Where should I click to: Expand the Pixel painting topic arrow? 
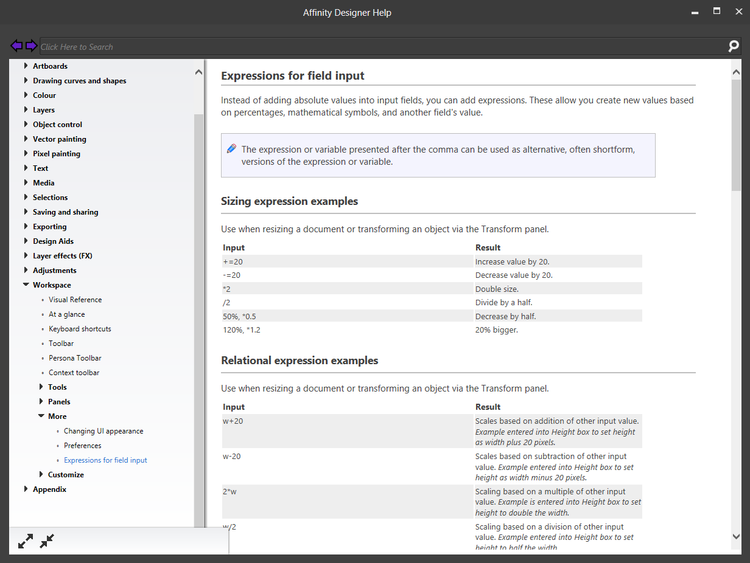coord(26,153)
